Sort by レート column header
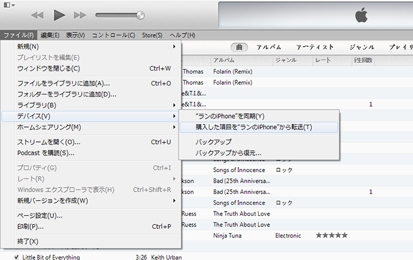413x260 pixels. point(332,61)
